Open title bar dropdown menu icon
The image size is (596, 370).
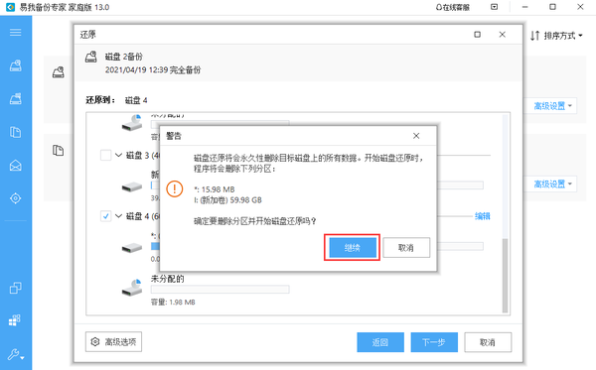pyautogui.click(x=494, y=7)
